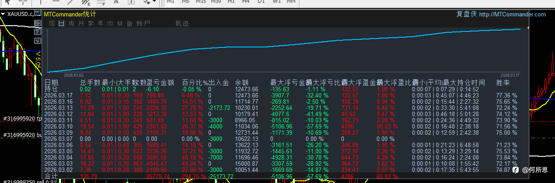Click the 合计 total row label
This screenshot has width=555, height=183.
click(x=51, y=176)
